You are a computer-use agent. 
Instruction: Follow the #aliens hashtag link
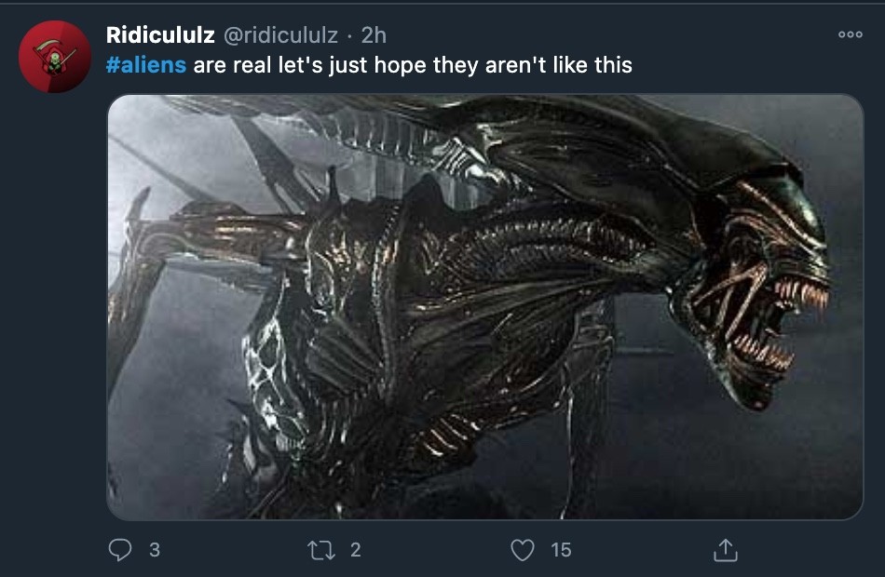[x=146, y=65]
